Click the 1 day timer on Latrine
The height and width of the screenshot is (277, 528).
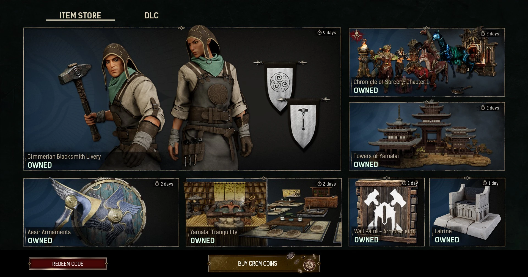pos(491,183)
